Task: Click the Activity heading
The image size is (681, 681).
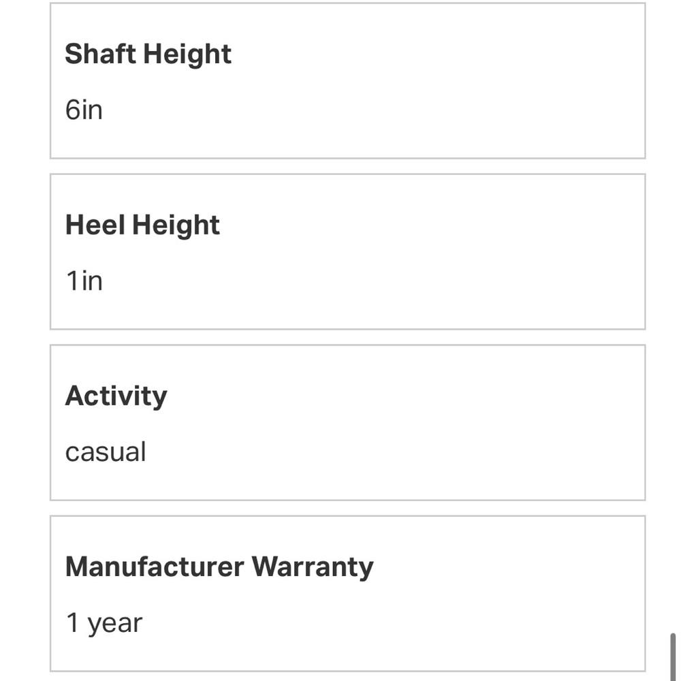Action: pos(116,396)
